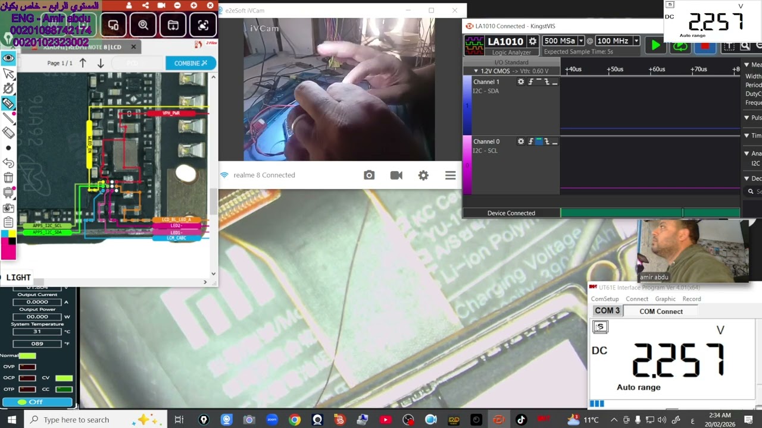Set Channel 0 low level trigger
Image resolution: width=762 pixels, height=428 pixels.
pyautogui.click(x=554, y=141)
